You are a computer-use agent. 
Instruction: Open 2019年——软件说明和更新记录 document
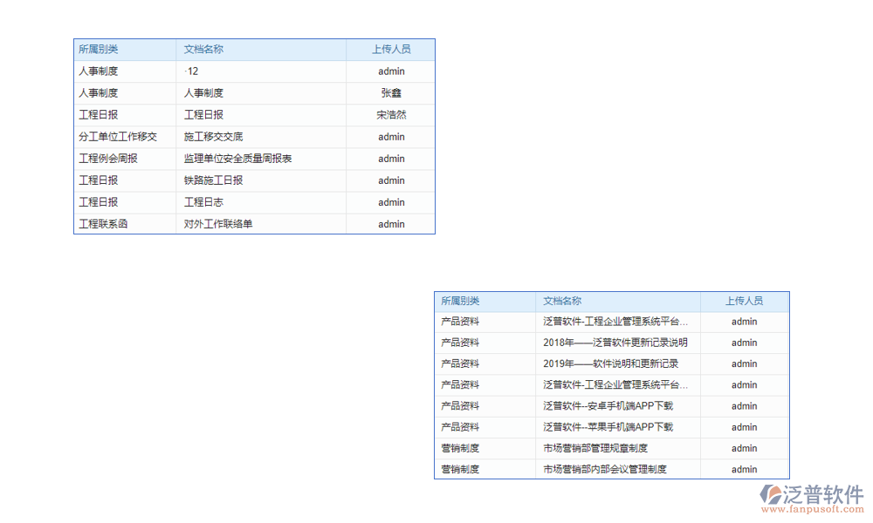pos(610,363)
